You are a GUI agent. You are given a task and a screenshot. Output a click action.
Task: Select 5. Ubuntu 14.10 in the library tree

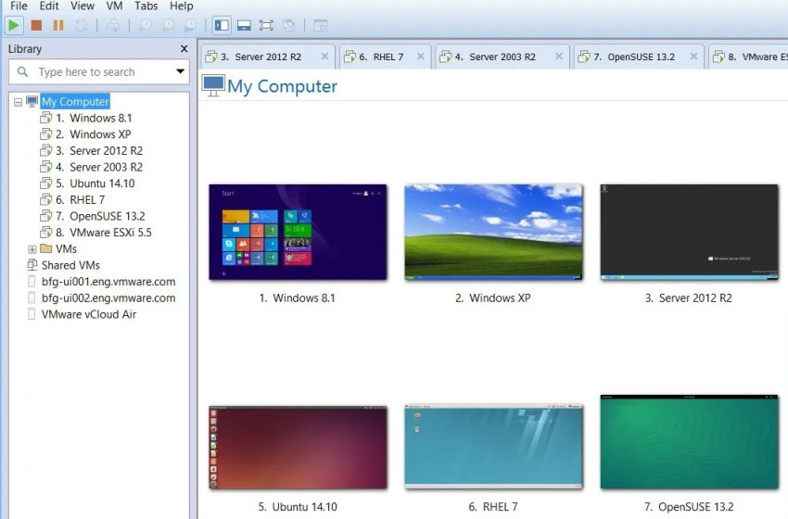[95, 184]
